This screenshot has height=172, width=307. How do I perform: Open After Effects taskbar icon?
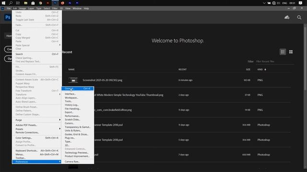tap(70, 3)
